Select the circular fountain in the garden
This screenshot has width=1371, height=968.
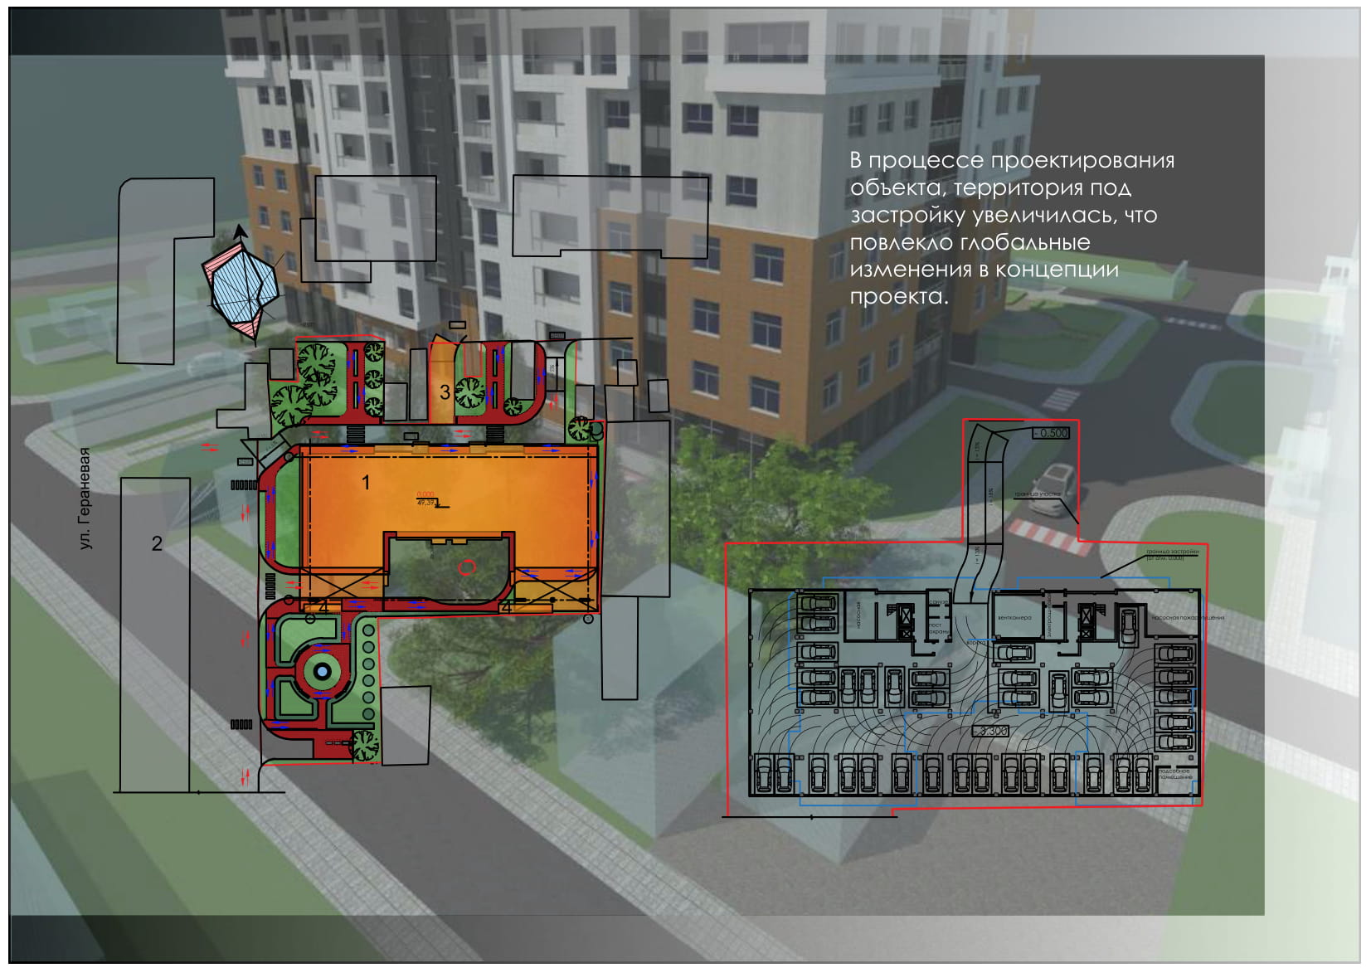point(322,671)
